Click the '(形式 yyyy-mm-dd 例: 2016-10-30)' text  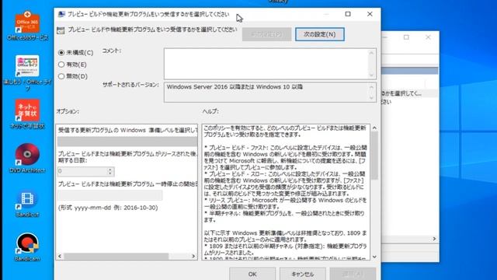108,208
